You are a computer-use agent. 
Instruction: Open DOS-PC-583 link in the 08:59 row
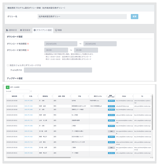click(x=28, y=106)
